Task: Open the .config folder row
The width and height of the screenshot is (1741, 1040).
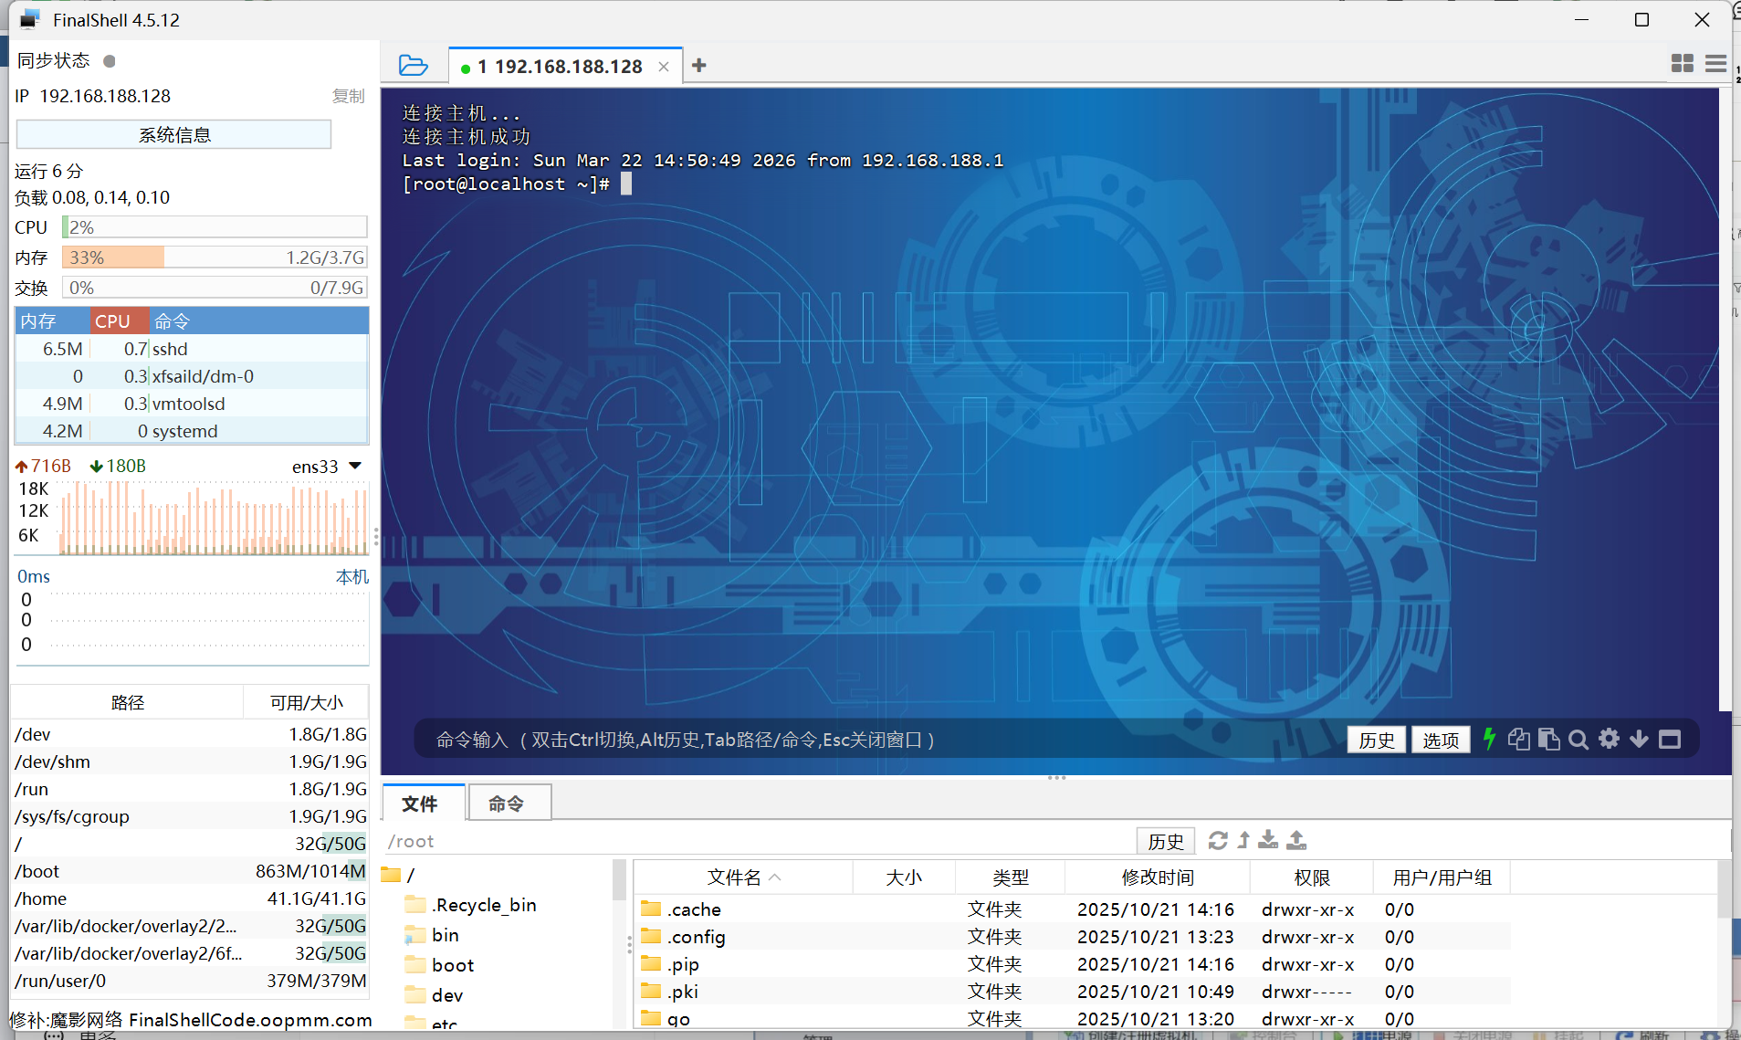Action: pos(1072,937)
